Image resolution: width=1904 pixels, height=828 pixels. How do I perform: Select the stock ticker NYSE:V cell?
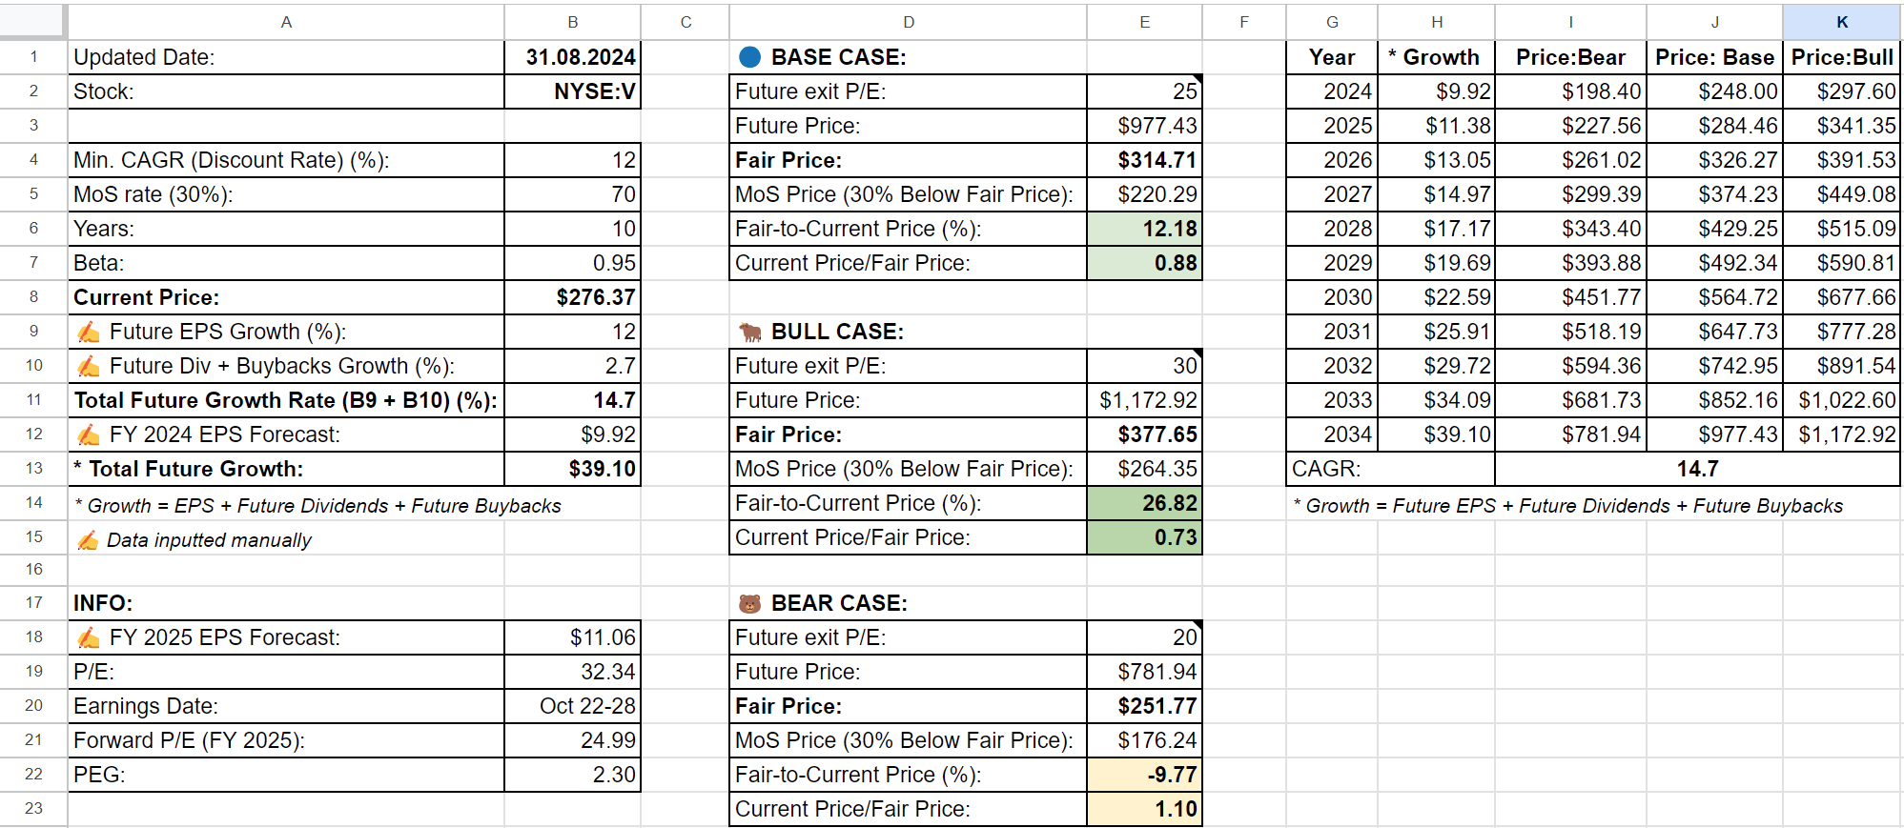(x=572, y=91)
